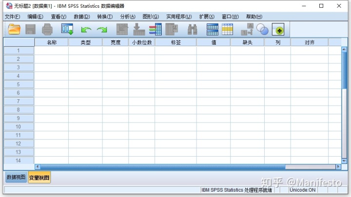The image size is (351, 197).
Task: Click the SPSS application icon in title bar
Action: [9, 6]
